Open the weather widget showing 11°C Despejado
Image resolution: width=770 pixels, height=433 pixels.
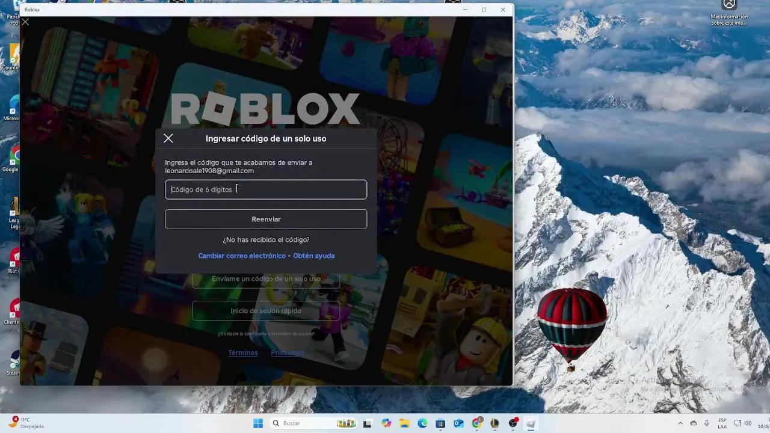click(x=27, y=423)
